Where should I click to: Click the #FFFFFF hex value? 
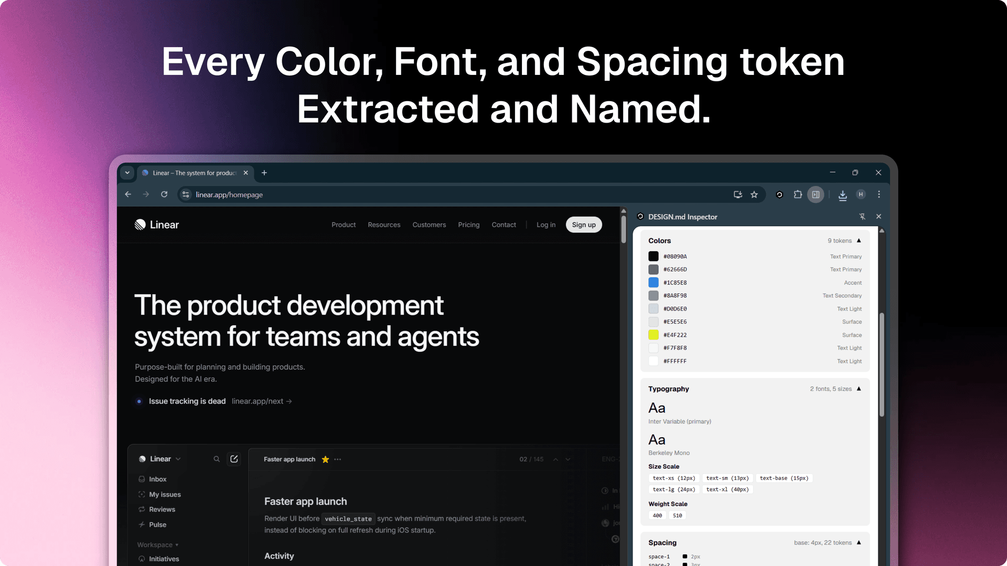[675, 361]
